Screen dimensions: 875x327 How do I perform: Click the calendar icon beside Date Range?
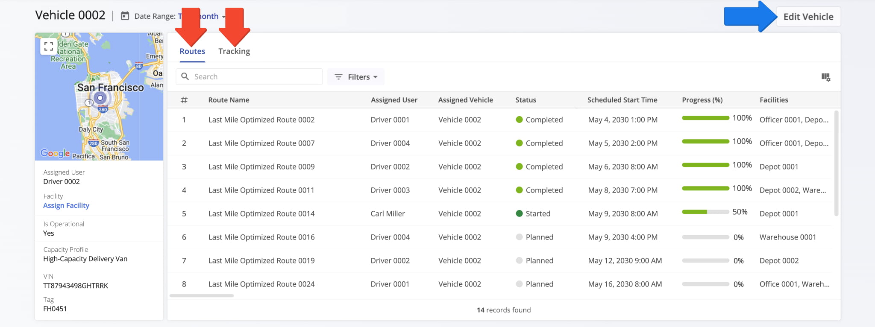click(125, 16)
